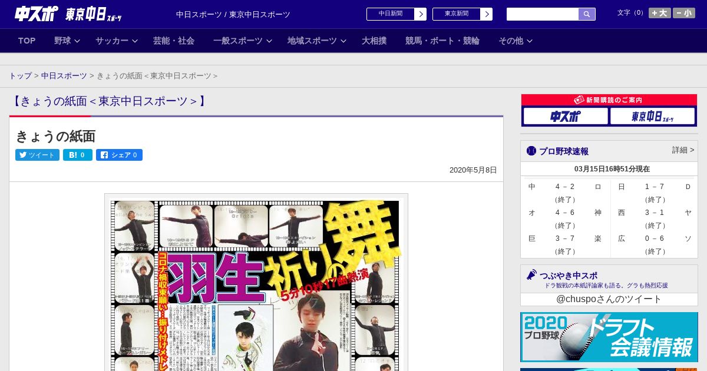Image resolution: width=707 pixels, height=371 pixels.
Task: Go to トップ breadcrumb link
Action: click(20, 76)
